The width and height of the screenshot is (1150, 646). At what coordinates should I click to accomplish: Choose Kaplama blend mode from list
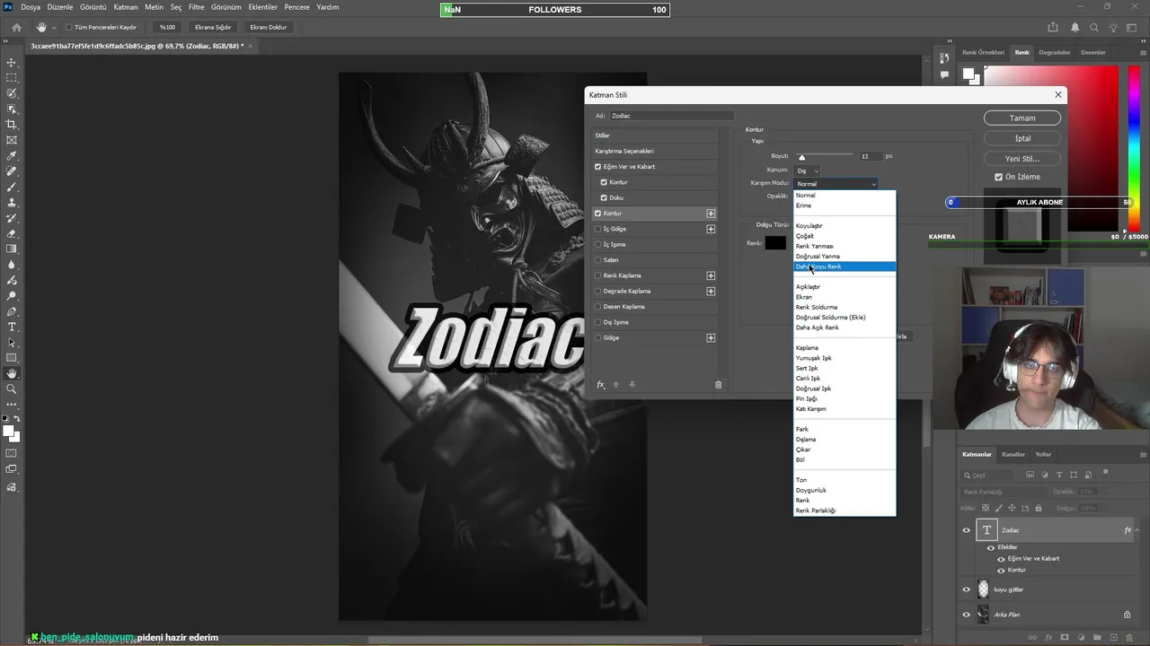807,348
